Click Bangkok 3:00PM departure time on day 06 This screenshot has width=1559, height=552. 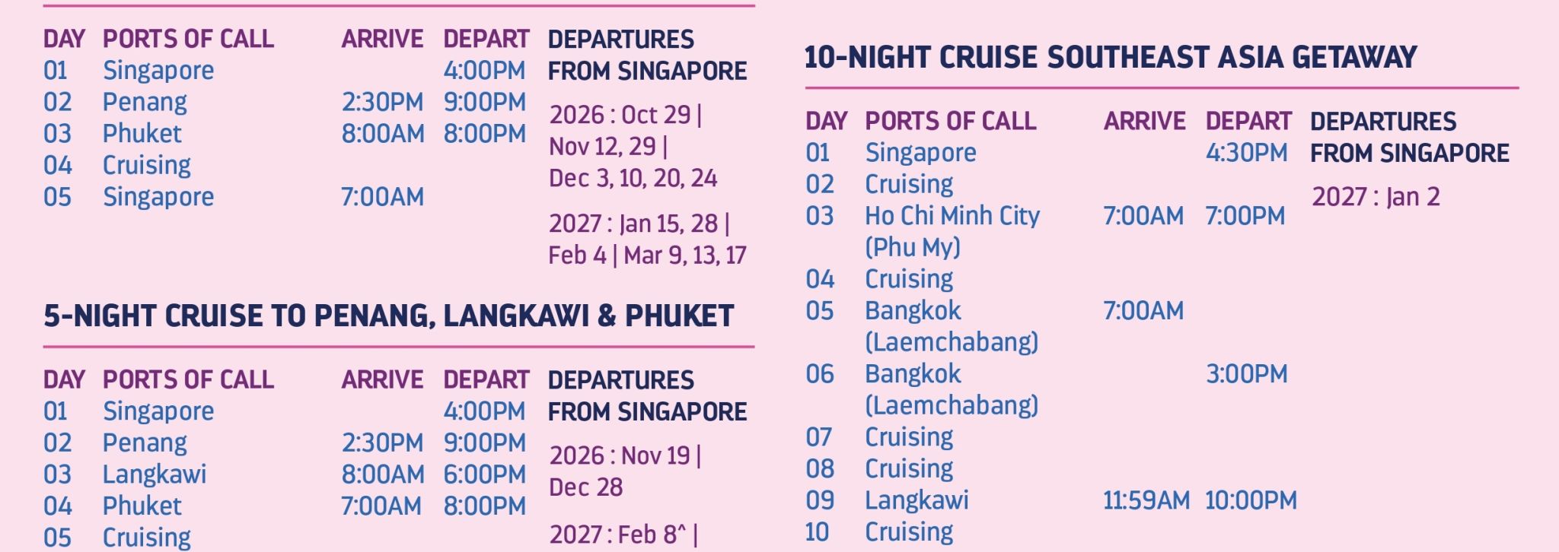1247,374
